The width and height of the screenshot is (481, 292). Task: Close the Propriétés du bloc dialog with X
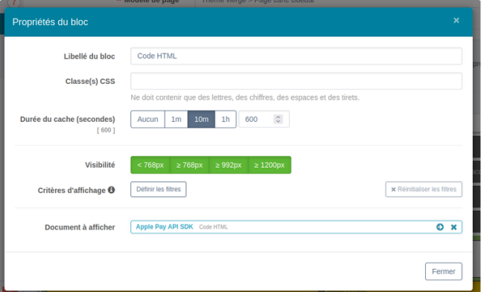pyautogui.click(x=456, y=21)
